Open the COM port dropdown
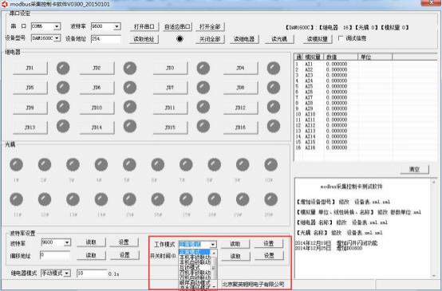The image size is (442, 291). pyautogui.click(x=57, y=26)
